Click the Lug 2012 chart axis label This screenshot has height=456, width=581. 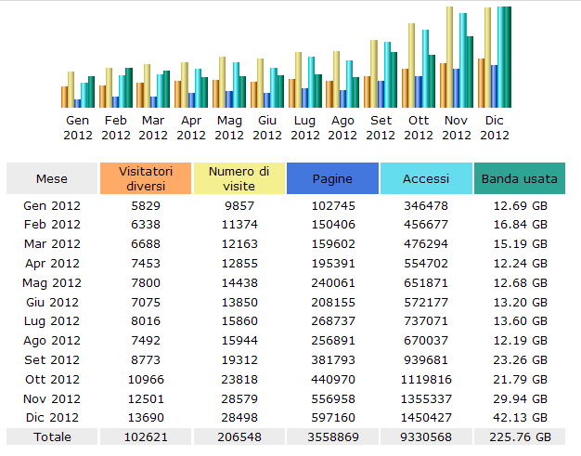tap(305, 128)
